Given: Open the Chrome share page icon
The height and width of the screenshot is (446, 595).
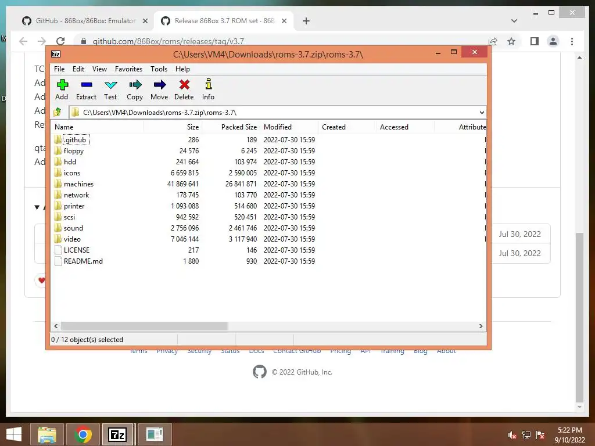Looking at the screenshot, I should pos(493,41).
